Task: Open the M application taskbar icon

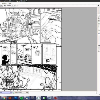Action: click(x=33, y=98)
